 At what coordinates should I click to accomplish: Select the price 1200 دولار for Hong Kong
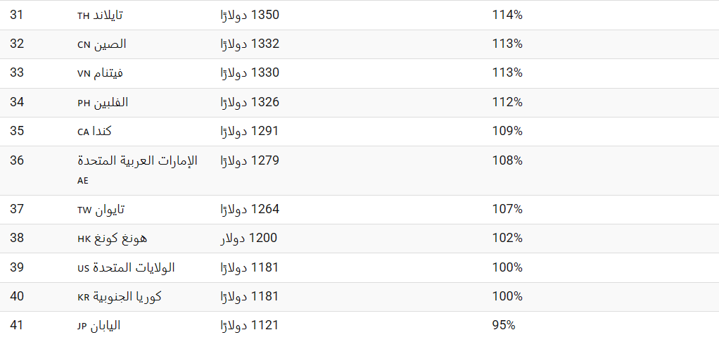249,238
